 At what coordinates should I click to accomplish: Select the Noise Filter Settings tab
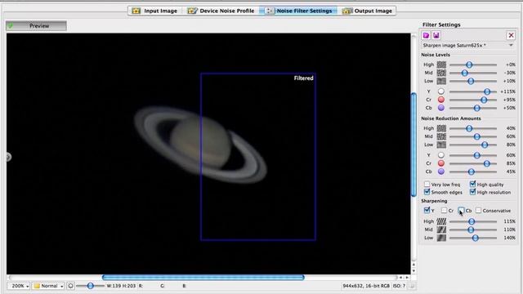point(299,11)
